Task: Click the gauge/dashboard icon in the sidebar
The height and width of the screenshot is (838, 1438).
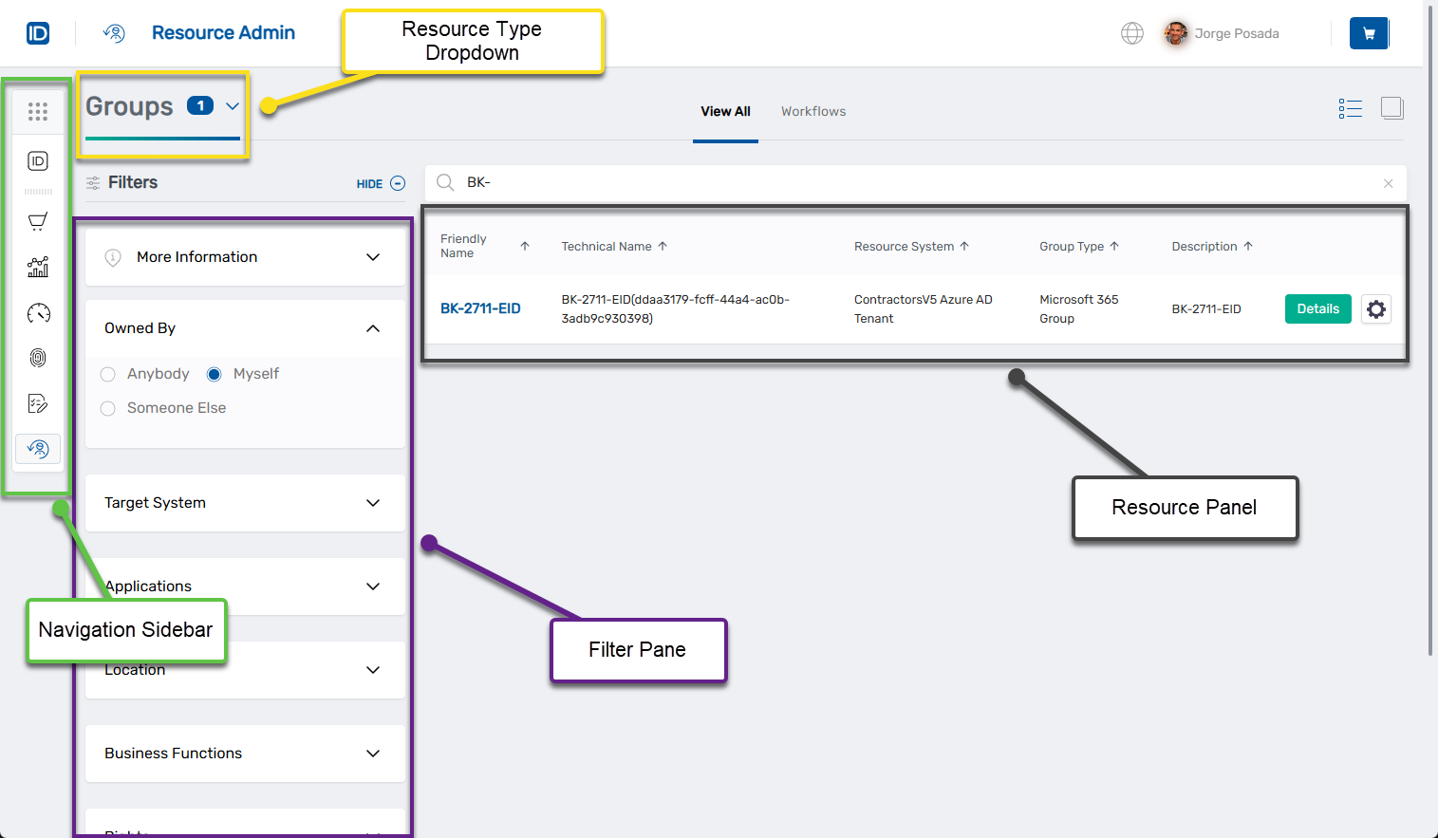Action: pos(38,312)
